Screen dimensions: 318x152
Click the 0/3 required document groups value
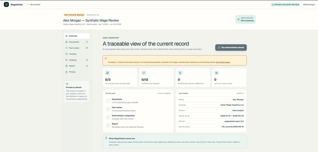[x=108, y=79]
